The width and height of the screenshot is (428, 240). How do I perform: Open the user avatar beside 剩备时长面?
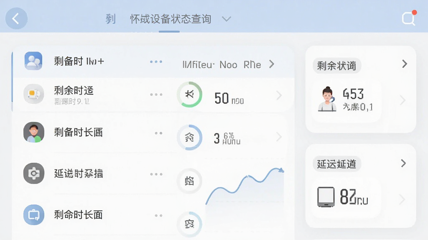(34, 132)
